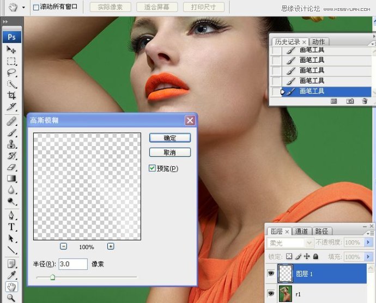376x303 pixels.
Task: Select the Brush tool in toolbox
Action: pyautogui.click(x=11, y=132)
